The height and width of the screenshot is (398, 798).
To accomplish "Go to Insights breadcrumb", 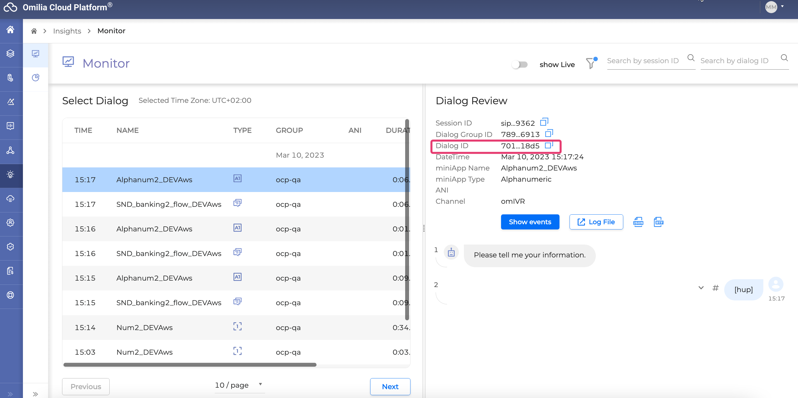I will pyautogui.click(x=67, y=31).
